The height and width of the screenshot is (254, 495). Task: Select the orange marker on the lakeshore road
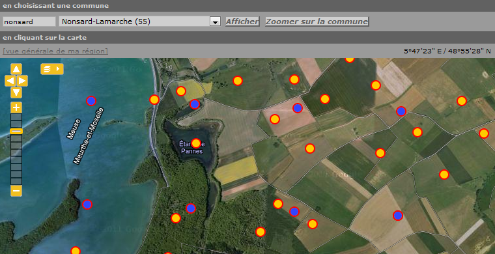pos(154,100)
